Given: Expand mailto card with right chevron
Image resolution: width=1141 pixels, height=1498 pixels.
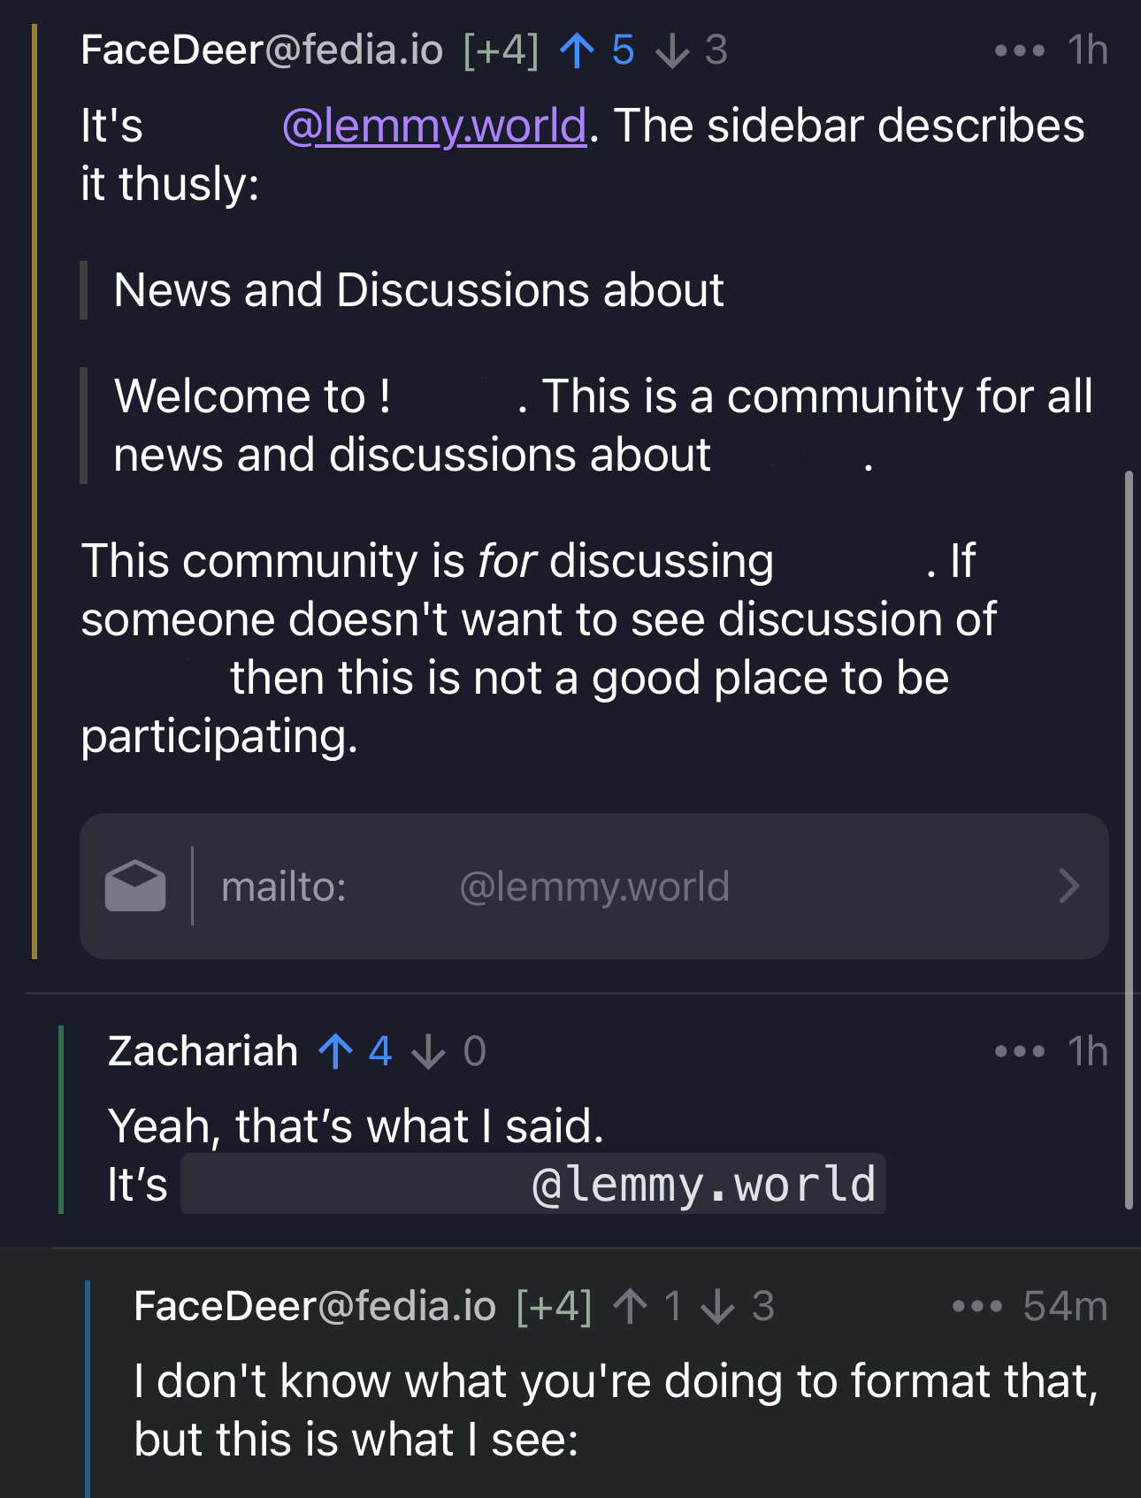Looking at the screenshot, I should [1068, 886].
